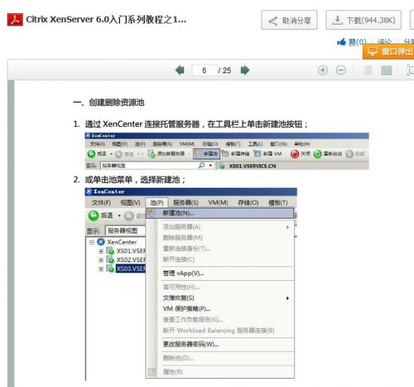
Task: Click 新建池 new pool toolbar button
Action: (206, 154)
